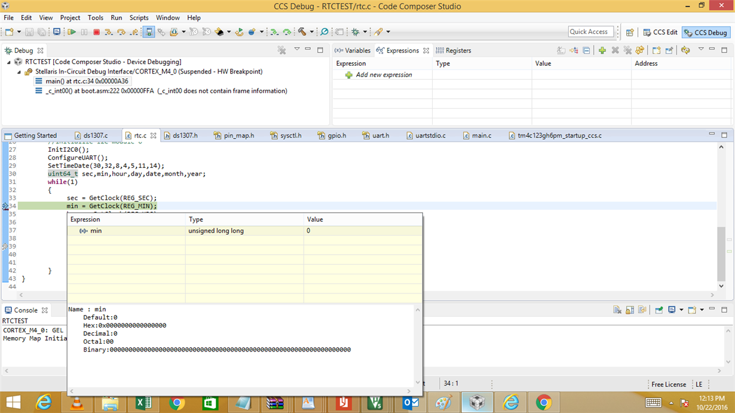The width and height of the screenshot is (735, 413).
Task: Click Pin to Debug Context icon
Action: coord(669,50)
